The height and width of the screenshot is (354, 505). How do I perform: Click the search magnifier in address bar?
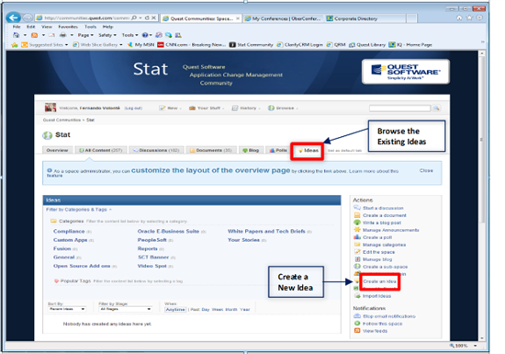pyautogui.click(x=134, y=18)
